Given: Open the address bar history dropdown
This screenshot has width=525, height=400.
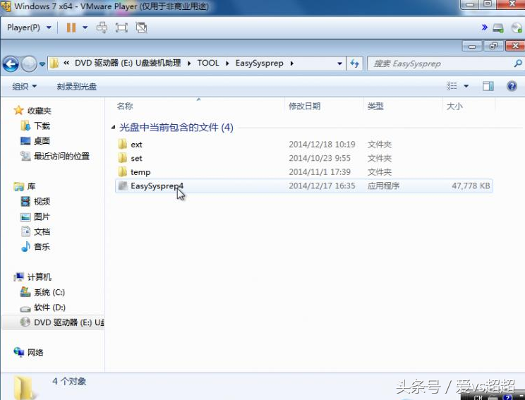Looking at the screenshot, I should point(339,63).
